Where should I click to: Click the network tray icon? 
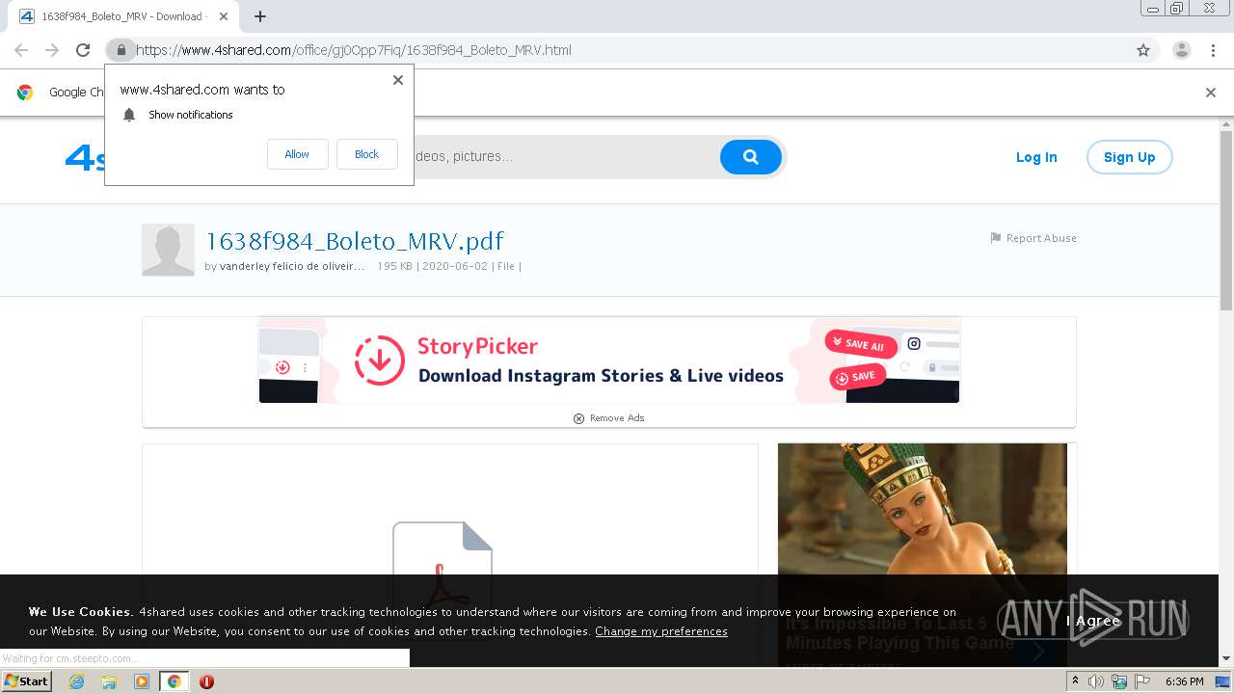click(1119, 681)
